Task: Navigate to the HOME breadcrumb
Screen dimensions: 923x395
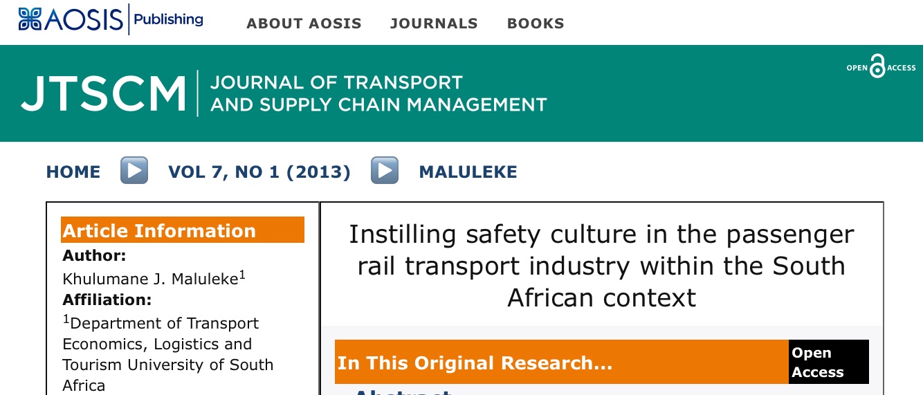Action: click(73, 172)
